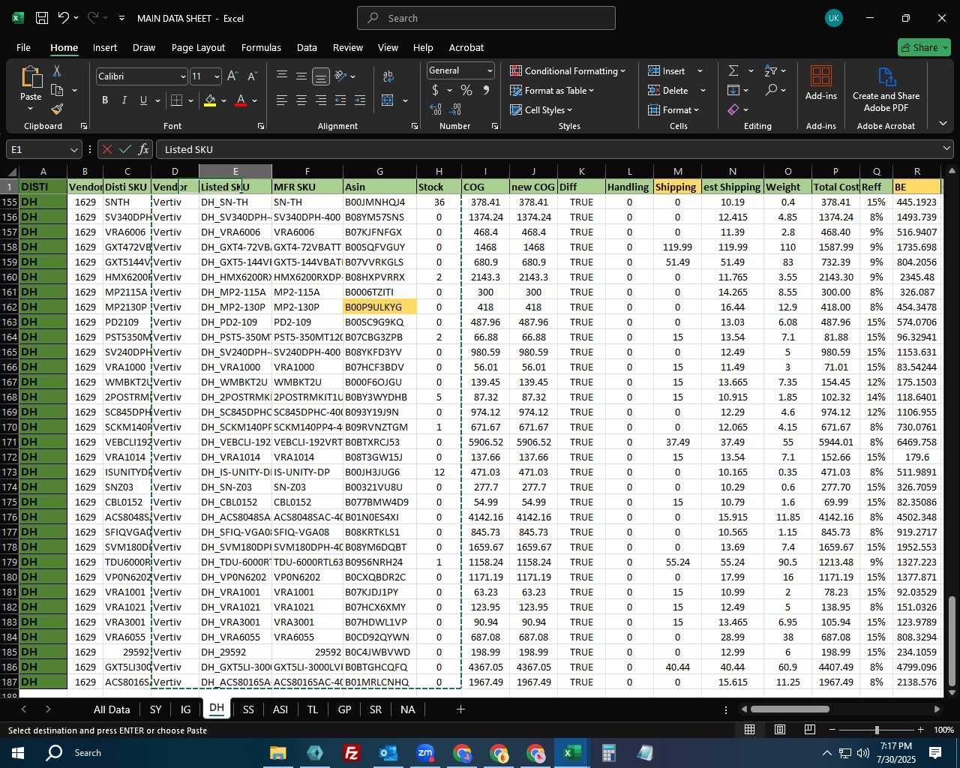Viewport: 960px width, 768px height.
Task: Open the SS sheet tab
Action: (x=248, y=709)
